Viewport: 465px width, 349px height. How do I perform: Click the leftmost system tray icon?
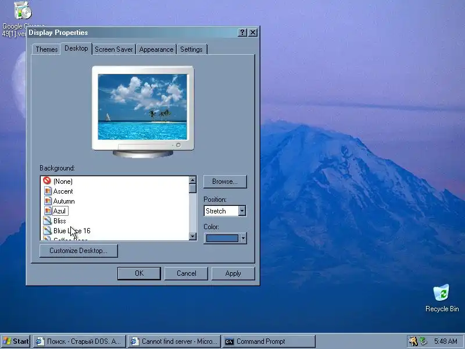(413, 341)
